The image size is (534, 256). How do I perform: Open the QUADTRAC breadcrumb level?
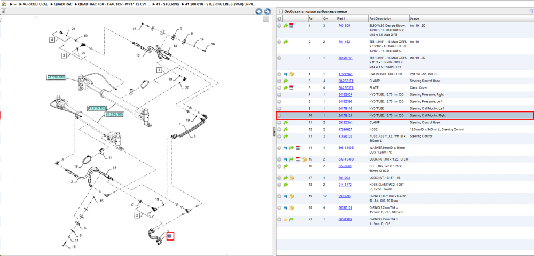[63, 5]
